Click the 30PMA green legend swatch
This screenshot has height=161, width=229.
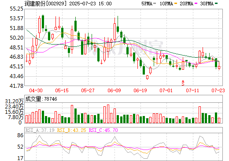(216, 4)
